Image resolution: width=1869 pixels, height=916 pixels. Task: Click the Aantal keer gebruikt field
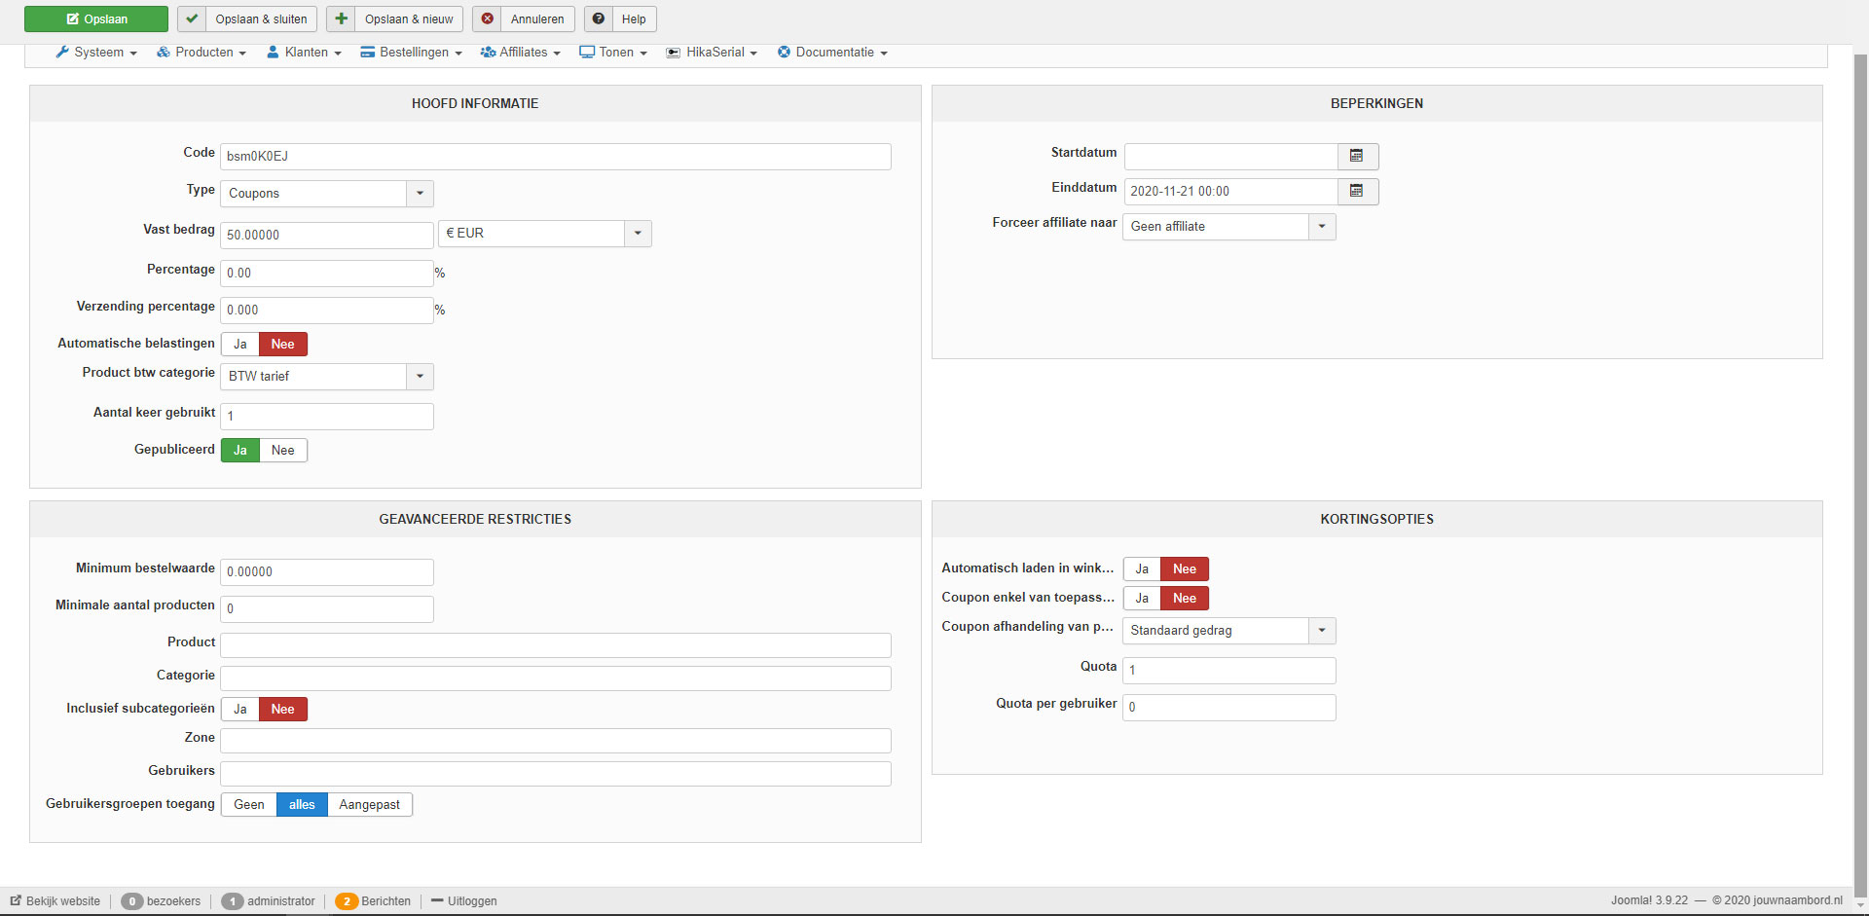(327, 416)
